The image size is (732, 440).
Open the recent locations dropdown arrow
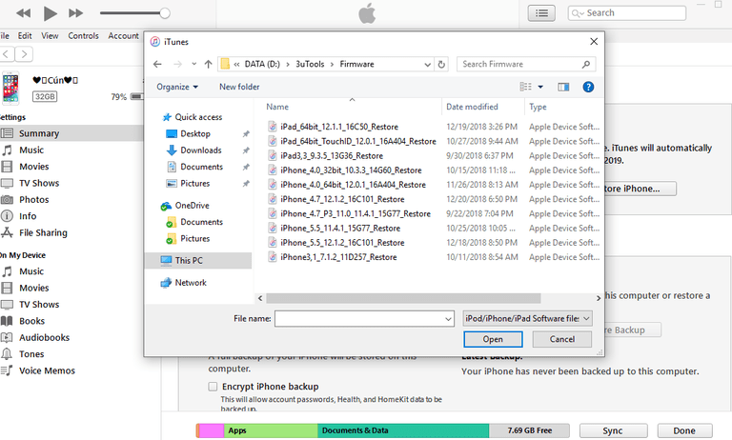click(193, 65)
